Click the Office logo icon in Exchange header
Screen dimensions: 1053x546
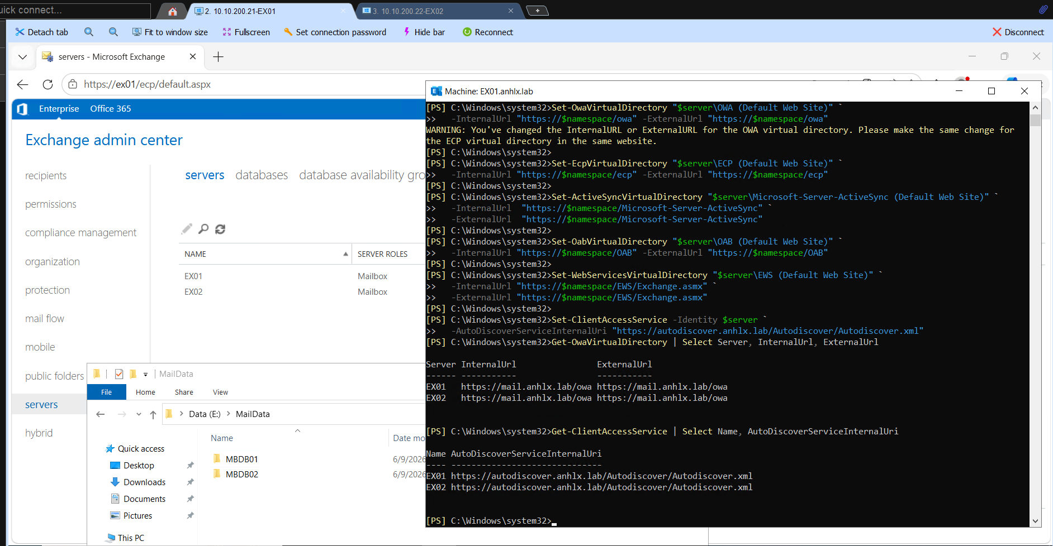[22, 109]
